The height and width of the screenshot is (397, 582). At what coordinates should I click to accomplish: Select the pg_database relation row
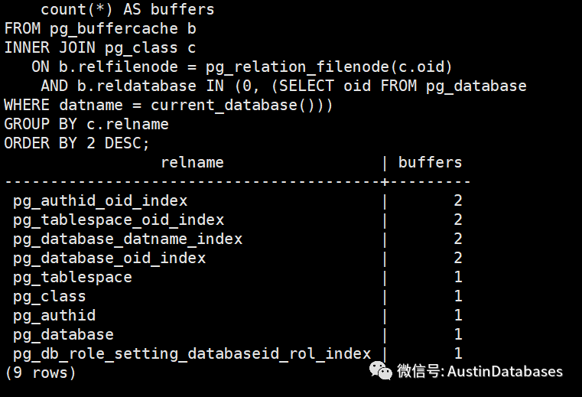pyautogui.click(x=63, y=334)
